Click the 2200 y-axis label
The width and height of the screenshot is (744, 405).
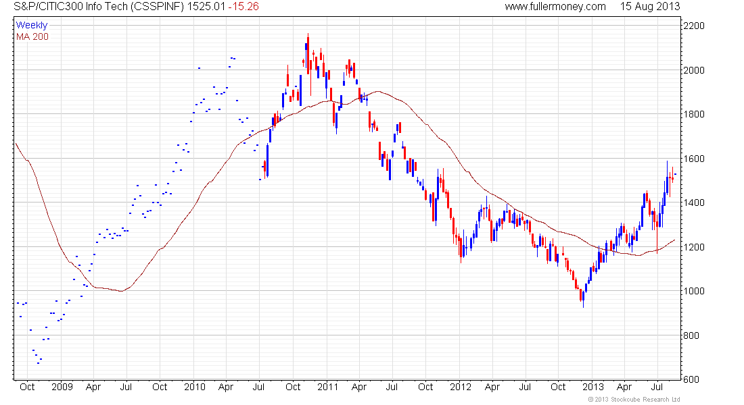click(x=694, y=26)
